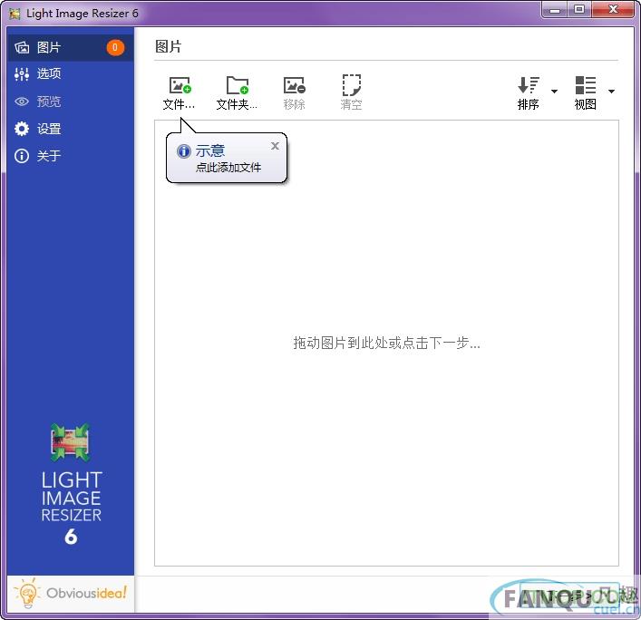Click the orange image count badge
Viewport: 641px width, 620px height.
point(115,47)
